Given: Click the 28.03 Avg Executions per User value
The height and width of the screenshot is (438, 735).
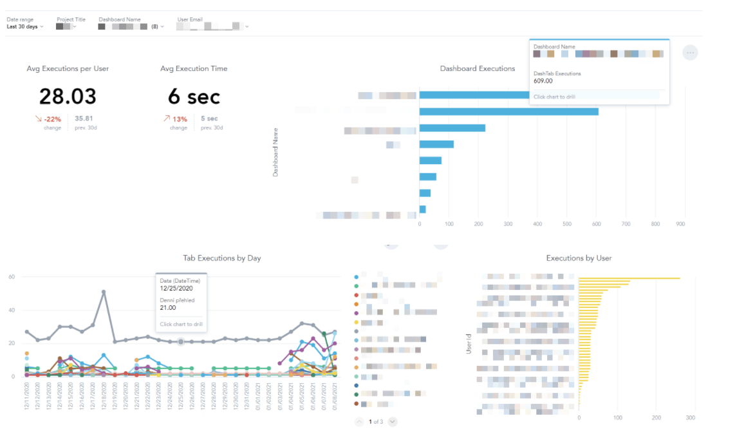Looking at the screenshot, I should click(68, 97).
